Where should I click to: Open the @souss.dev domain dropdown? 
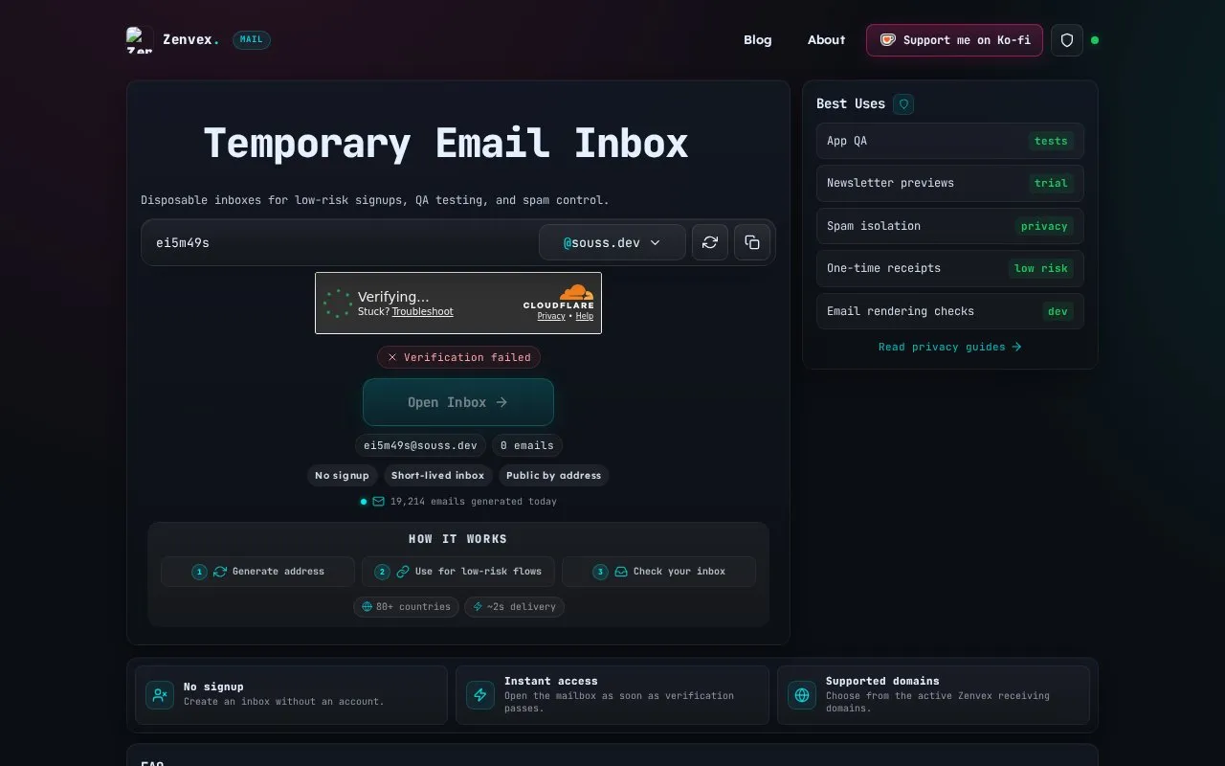click(x=612, y=242)
